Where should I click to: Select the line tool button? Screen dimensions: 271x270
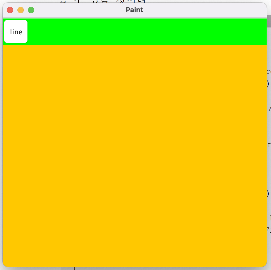tap(16, 31)
